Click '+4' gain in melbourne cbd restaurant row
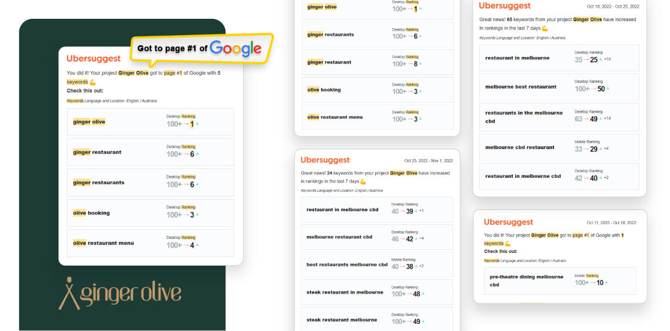Screen dimensions: 670x331 click(x=606, y=148)
